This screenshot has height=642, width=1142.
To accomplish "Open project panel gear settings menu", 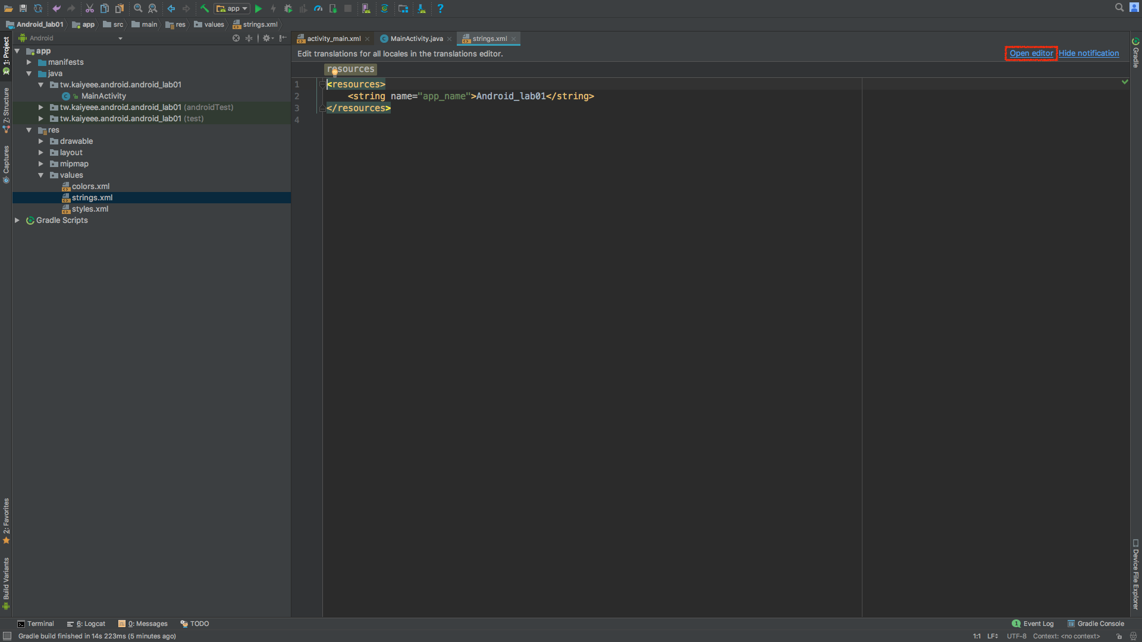I will pos(268,38).
